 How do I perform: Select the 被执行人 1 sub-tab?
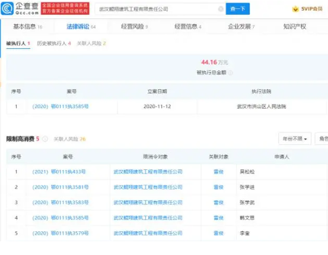pyautogui.click(x=18, y=43)
